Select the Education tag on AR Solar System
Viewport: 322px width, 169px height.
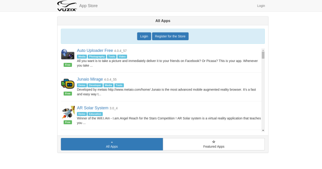click(x=95, y=114)
